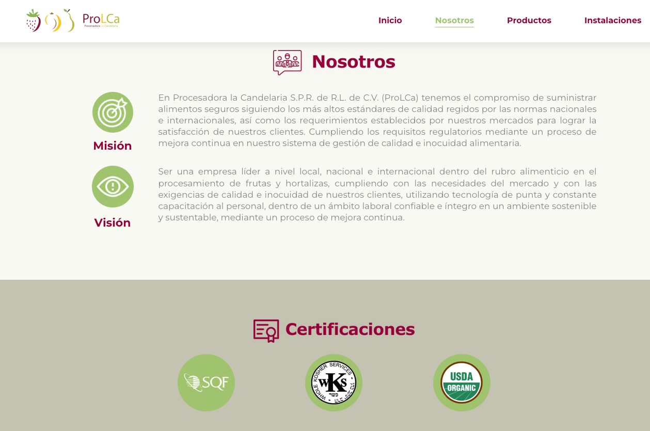Open the Productos menu item

pos(529,21)
